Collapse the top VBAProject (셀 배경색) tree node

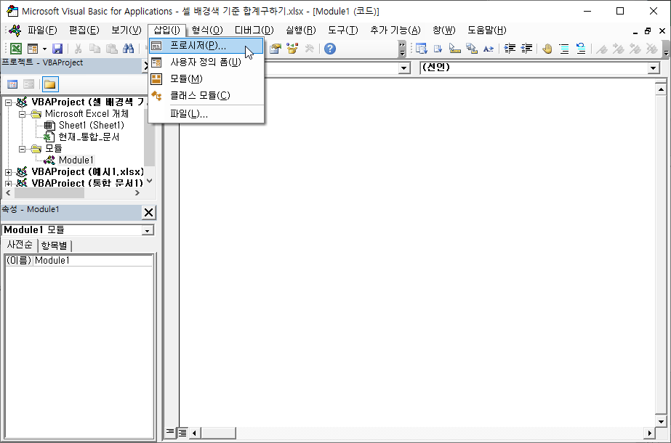pyautogui.click(x=8, y=102)
